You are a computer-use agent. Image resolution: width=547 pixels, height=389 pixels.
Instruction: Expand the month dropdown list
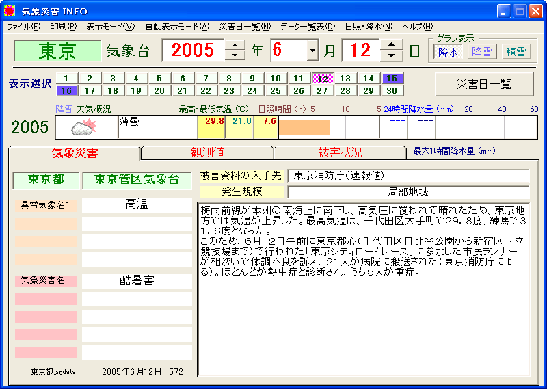[313, 50]
